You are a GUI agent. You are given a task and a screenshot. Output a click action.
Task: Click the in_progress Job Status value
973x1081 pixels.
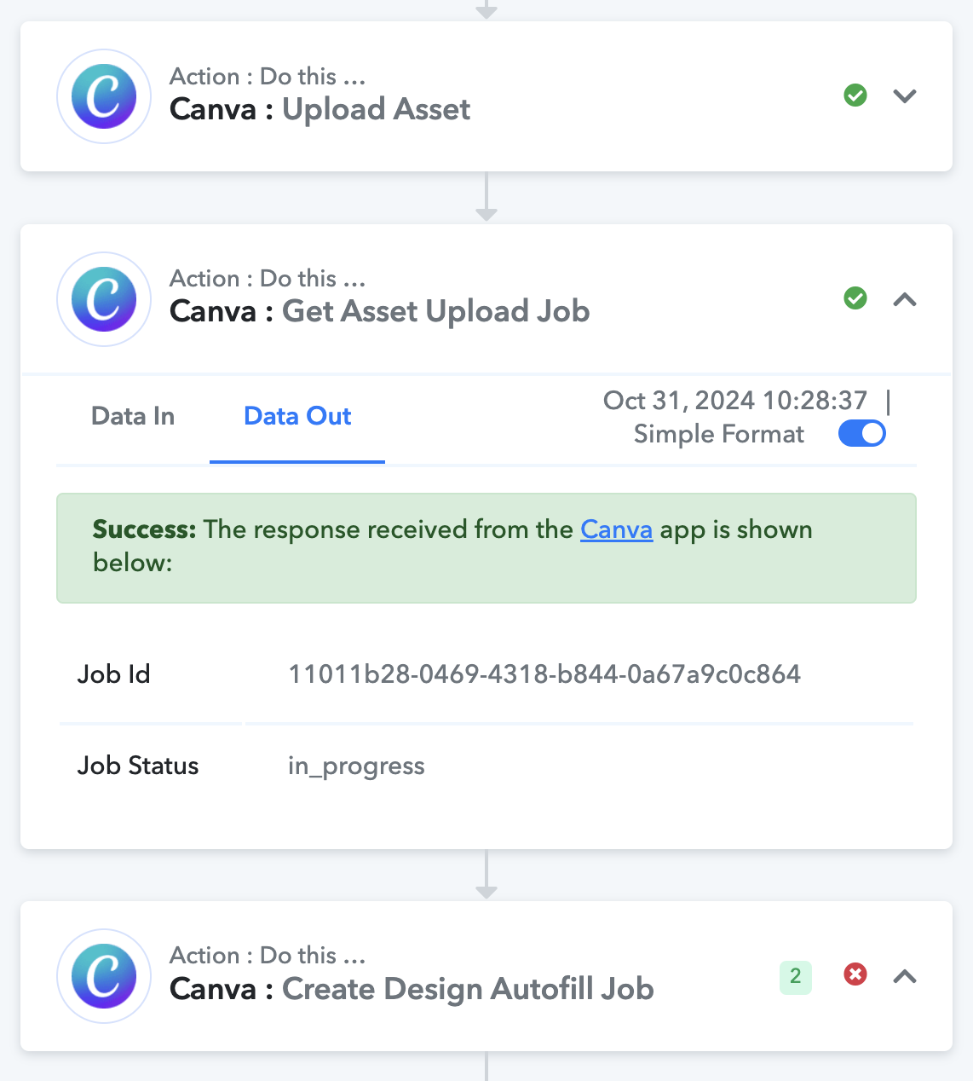356,766
